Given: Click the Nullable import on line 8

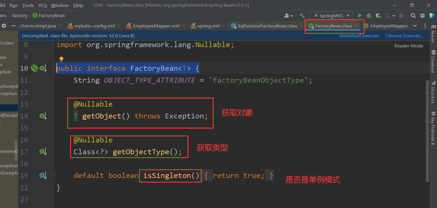Looking at the screenshot, I should [213, 45].
